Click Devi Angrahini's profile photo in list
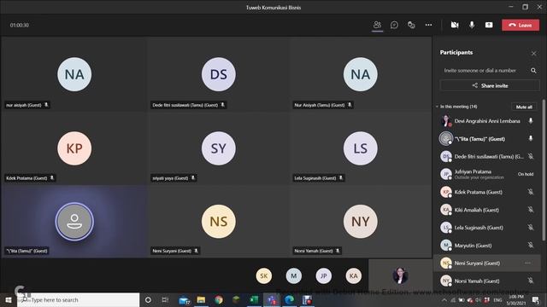 [x=446, y=121]
